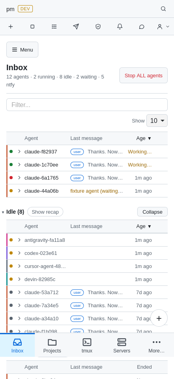The image size is (174, 379).
Task: Click 'fixture agent (waiting…' message
Action: (x=96, y=191)
